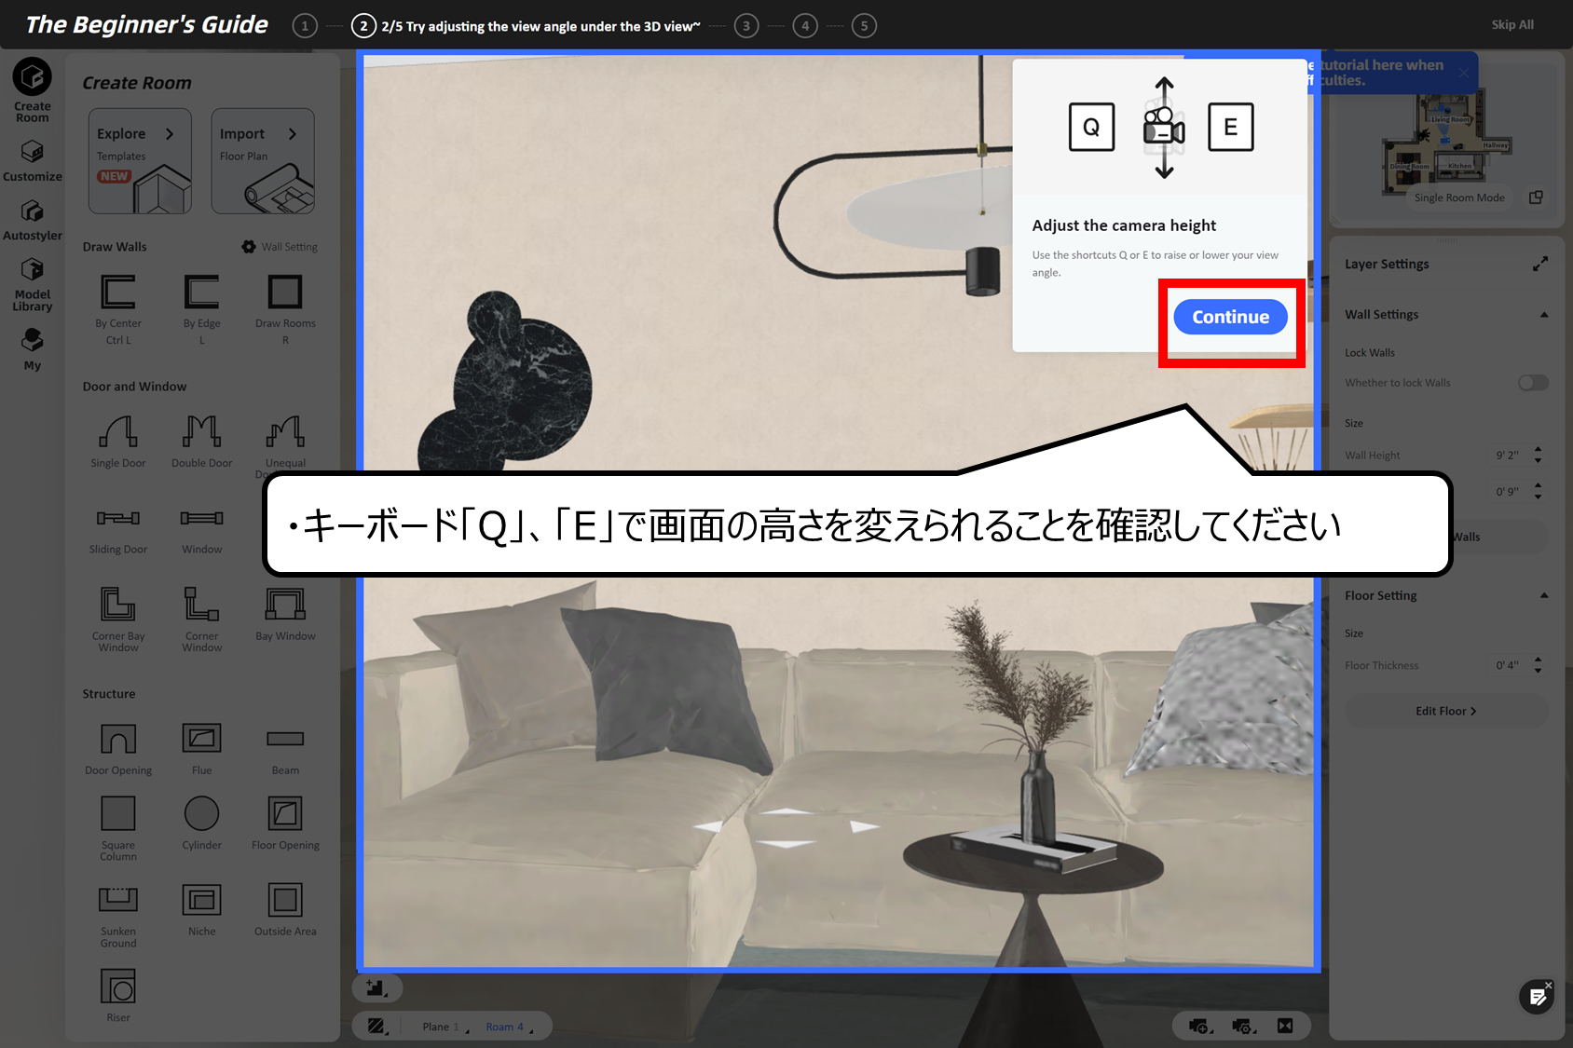Click the Wall Height value 9'2"
This screenshot has width=1573, height=1048.
click(1507, 456)
